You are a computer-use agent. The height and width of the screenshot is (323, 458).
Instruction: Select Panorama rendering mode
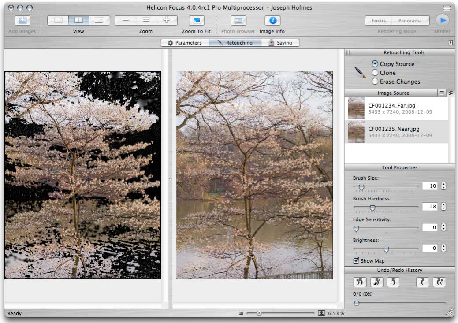click(x=410, y=21)
